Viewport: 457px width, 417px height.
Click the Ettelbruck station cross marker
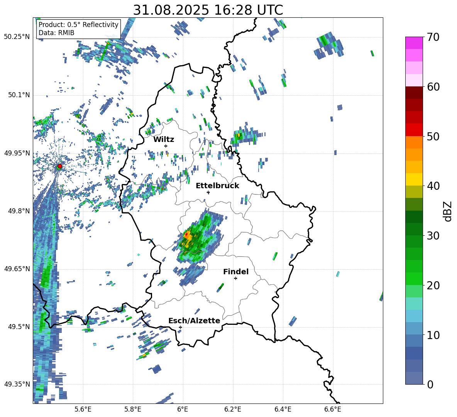(208, 192)
